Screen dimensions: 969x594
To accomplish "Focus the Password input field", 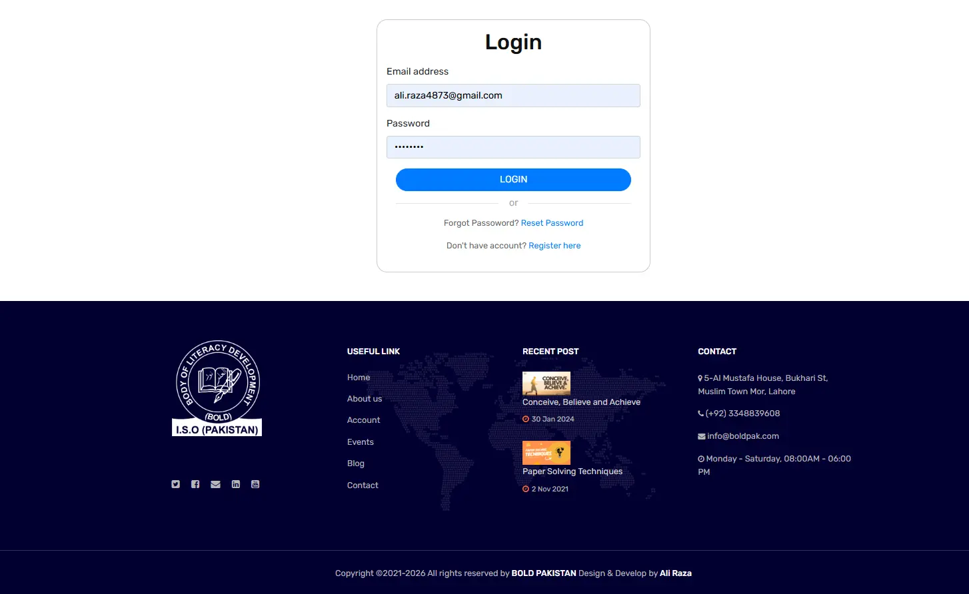I will pyautogui.click(x=513, y=147).
